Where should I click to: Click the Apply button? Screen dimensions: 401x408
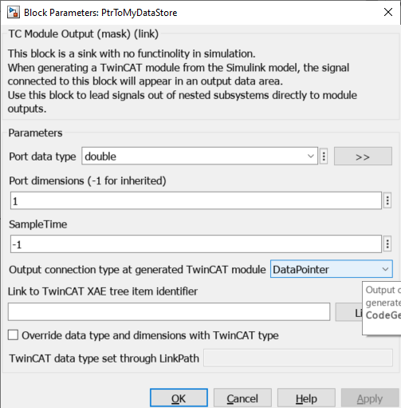pos(370,398)
